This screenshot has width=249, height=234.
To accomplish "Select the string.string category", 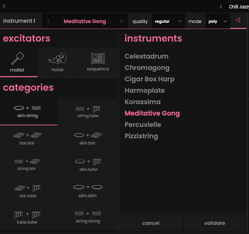I will 88,217.
